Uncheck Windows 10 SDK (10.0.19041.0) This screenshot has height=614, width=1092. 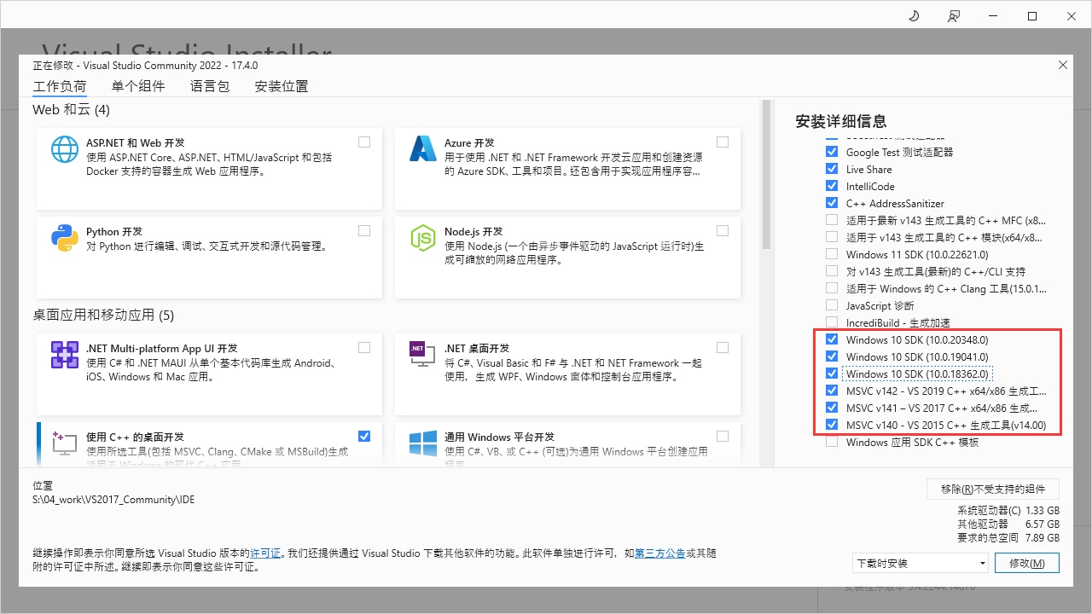(x=832, y=356)
